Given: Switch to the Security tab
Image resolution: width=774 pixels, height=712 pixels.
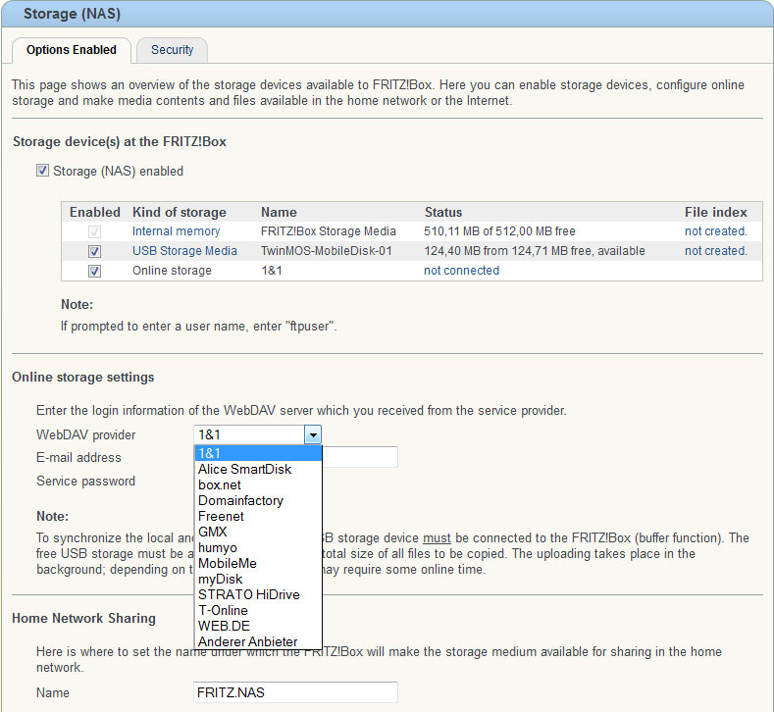Looking at the screenshot, I should 172,50.
